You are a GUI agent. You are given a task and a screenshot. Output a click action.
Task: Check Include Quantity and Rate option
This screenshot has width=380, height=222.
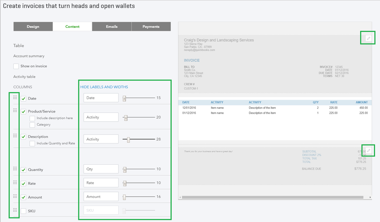tap(32, 143)
